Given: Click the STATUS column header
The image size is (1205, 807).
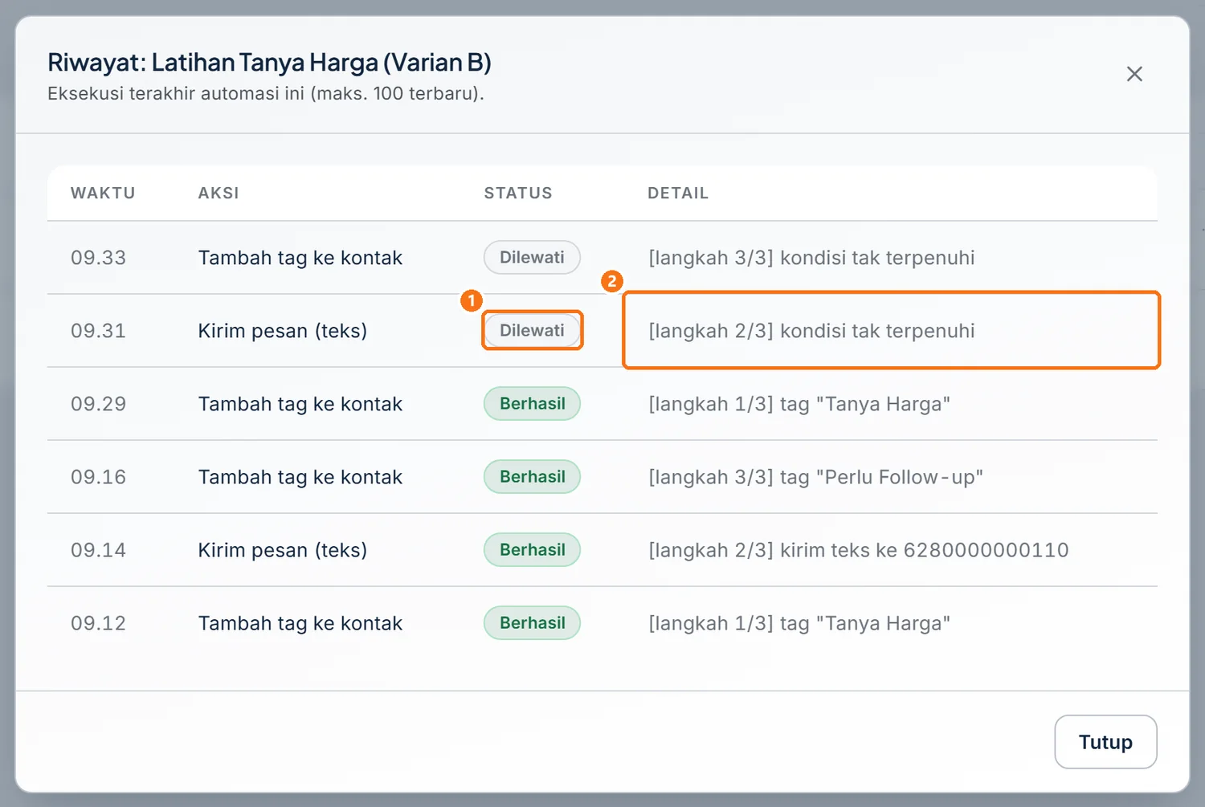Looking at the screenshot, I should (x=518, y=194).
